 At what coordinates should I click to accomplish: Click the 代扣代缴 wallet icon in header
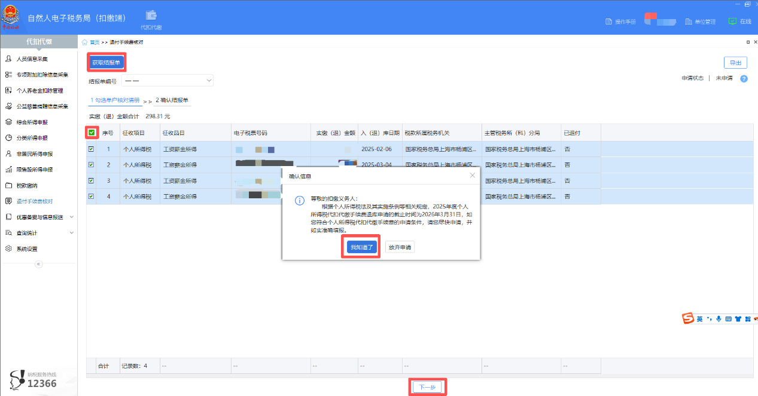coord(151,16)
